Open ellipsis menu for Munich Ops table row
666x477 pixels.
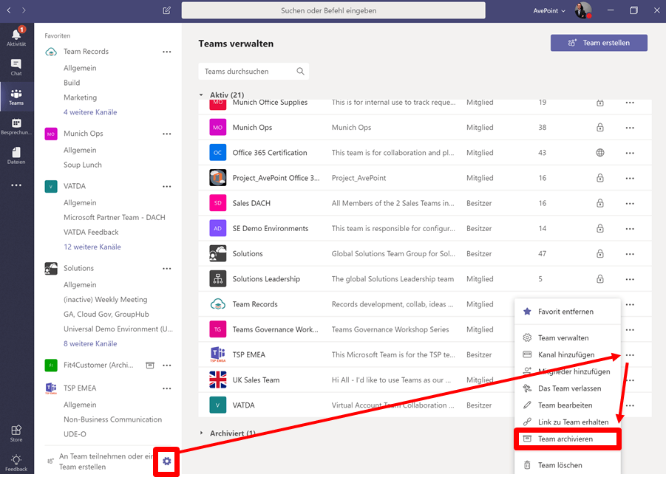coord(630,128)
